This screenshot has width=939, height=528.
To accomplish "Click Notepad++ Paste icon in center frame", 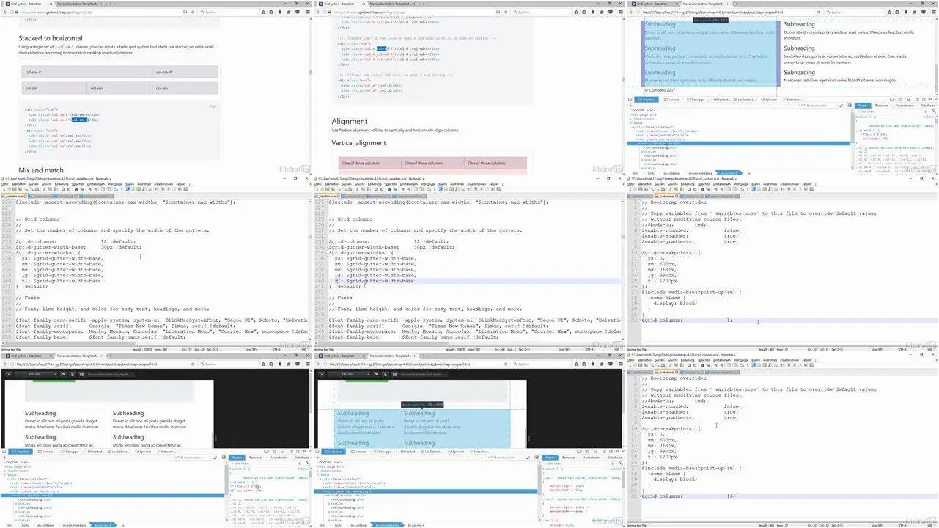I will pos(369,190).
